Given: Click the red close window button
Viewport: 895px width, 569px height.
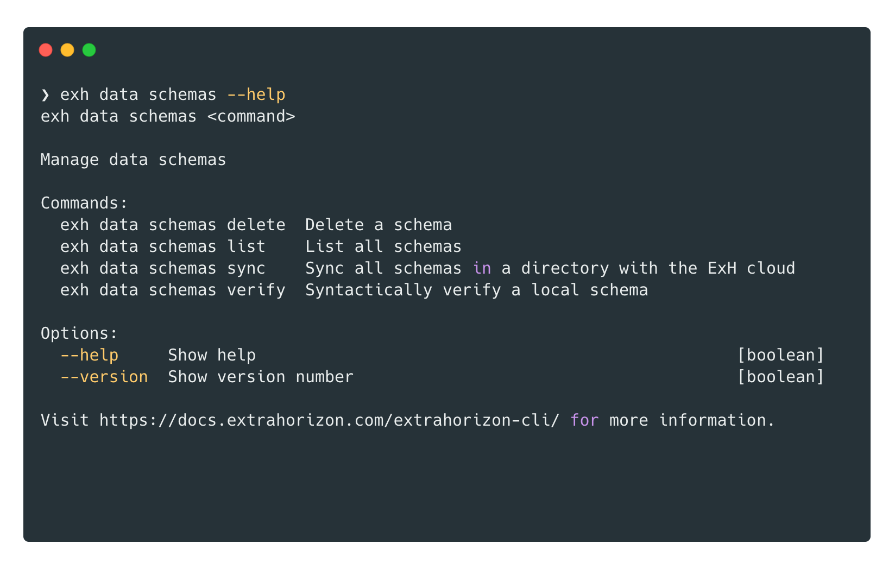Looking at the screenshot, I should tap(46, 50).
